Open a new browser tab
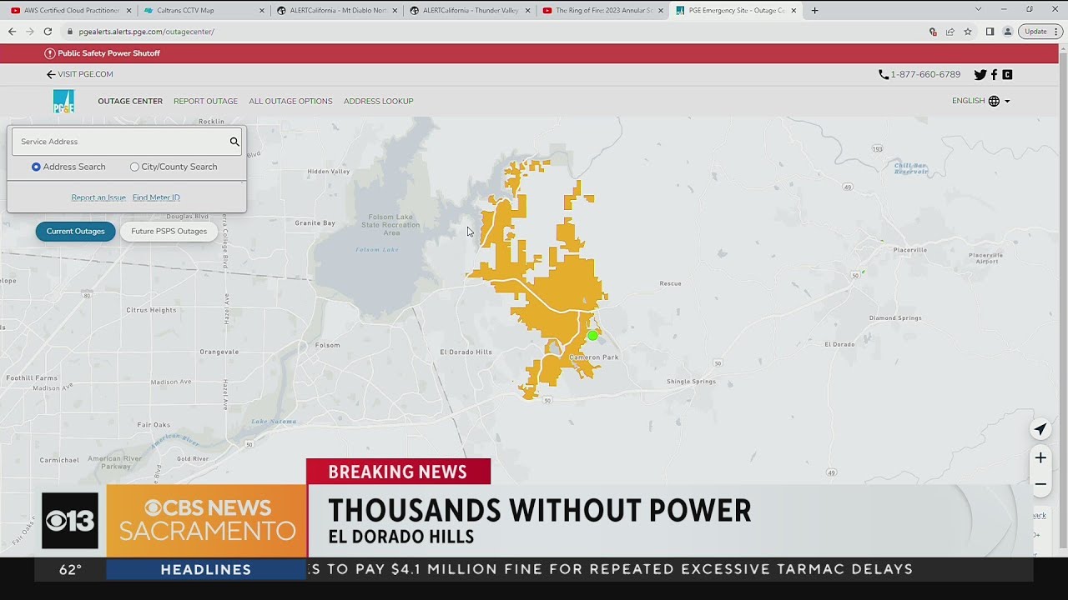1068x600 pixels. pos(815,11)
